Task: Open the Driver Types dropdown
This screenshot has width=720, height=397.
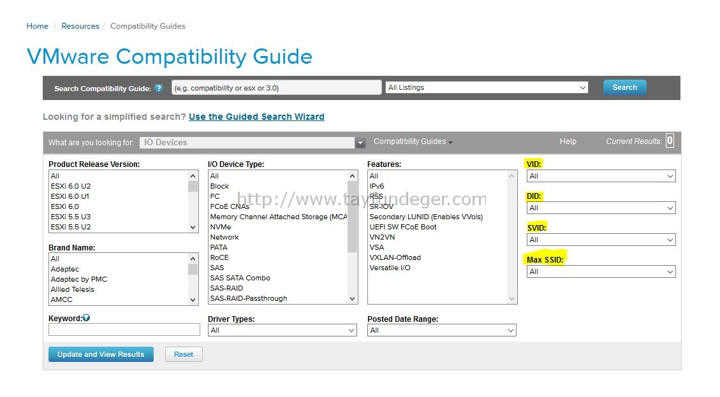Action: tap(283, 331)
